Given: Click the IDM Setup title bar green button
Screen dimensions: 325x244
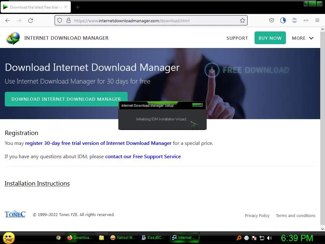Looking at the screenshot, I should pyautogui.click(x=197, y=105).
